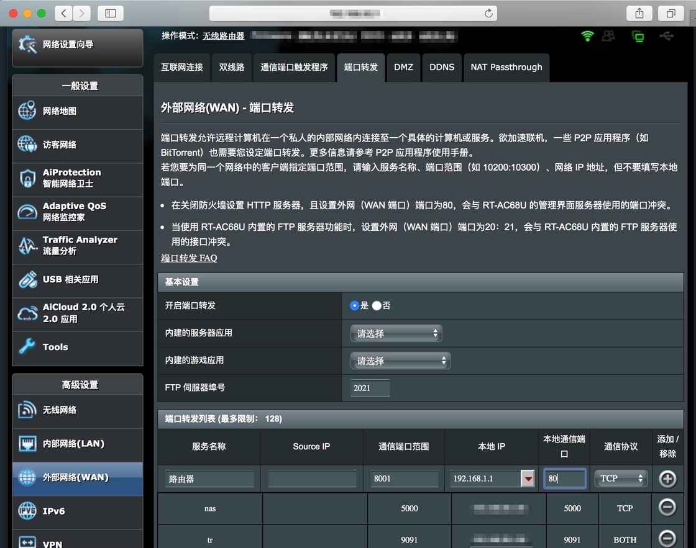Click the 无线路由器 operation mode link

(x=223, y=36)
